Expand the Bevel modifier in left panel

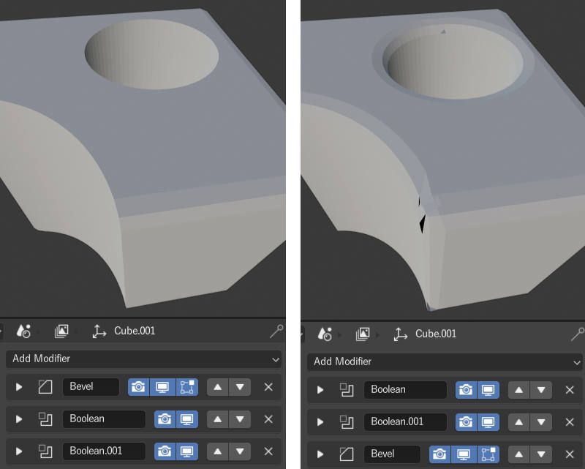(x=19, y=387)
